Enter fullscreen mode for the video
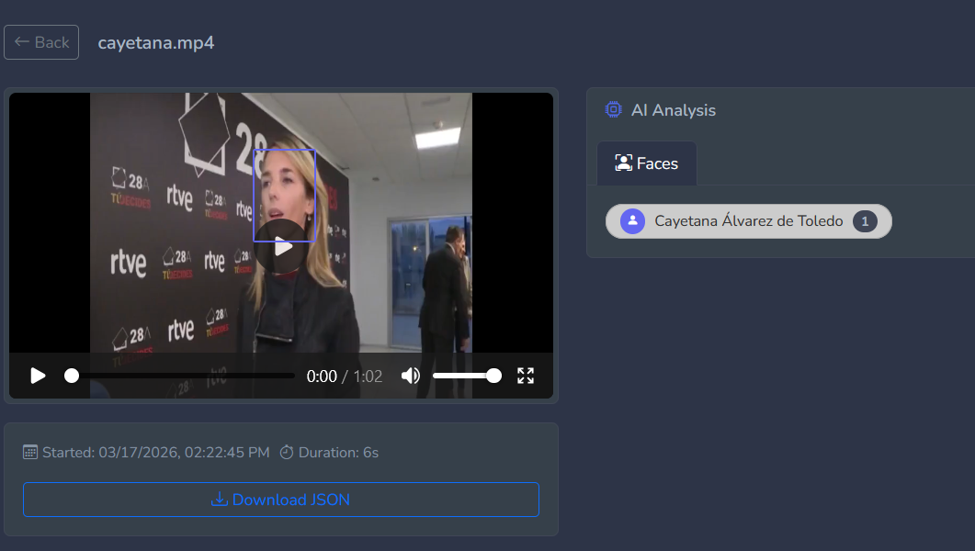 pos(526,376)
